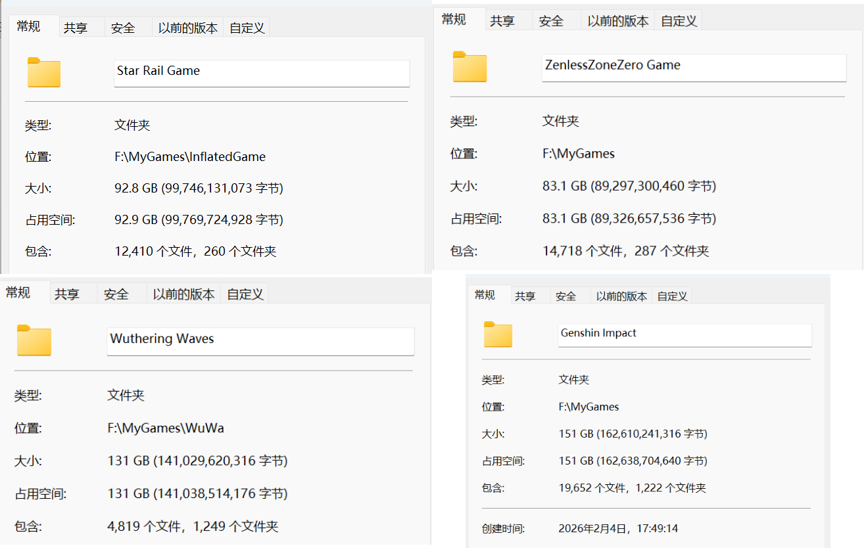Screen dimensions: 864x548
Task: Click the Star Rail Game name field
Action: [x=262, y=73]
